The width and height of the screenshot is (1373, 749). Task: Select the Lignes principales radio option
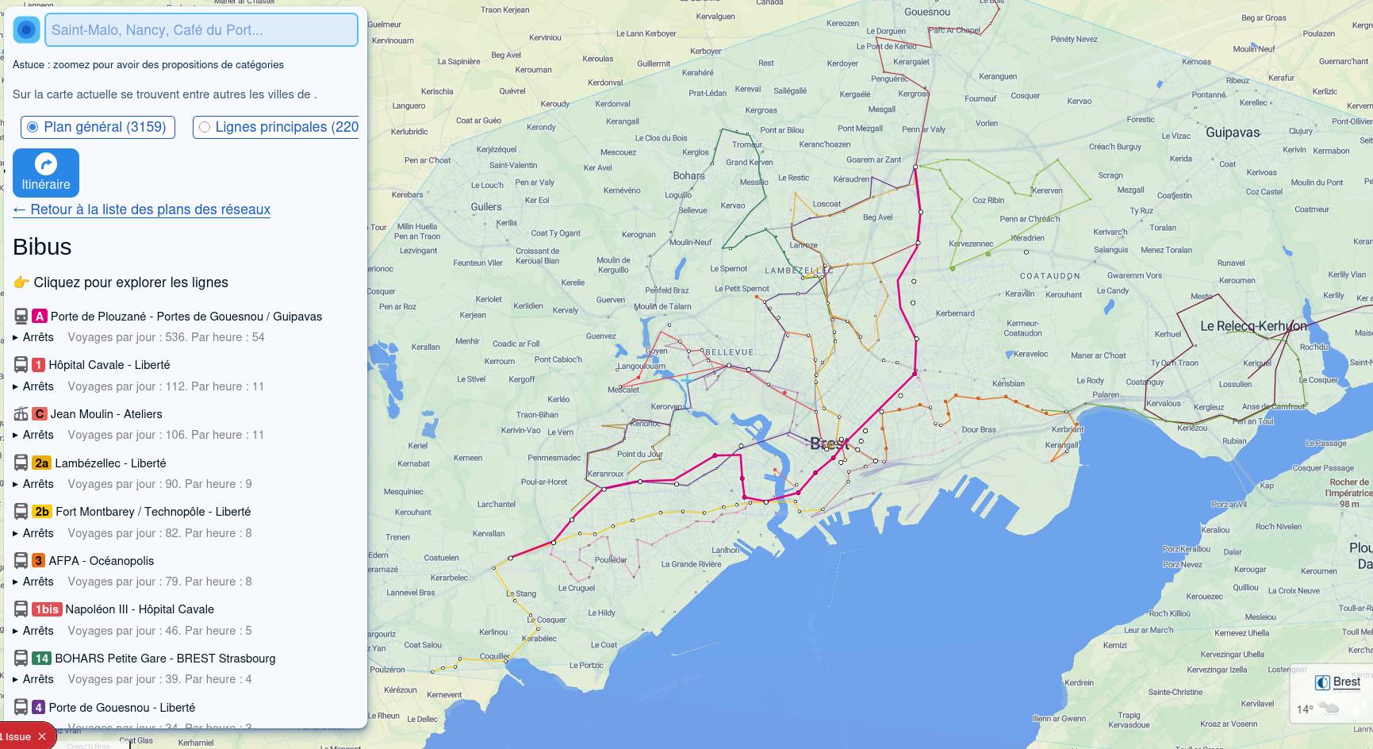205,127
